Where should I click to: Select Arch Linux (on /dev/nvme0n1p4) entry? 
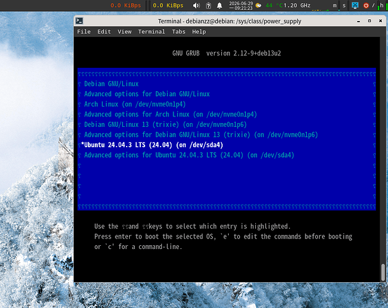tap(135, 104)
